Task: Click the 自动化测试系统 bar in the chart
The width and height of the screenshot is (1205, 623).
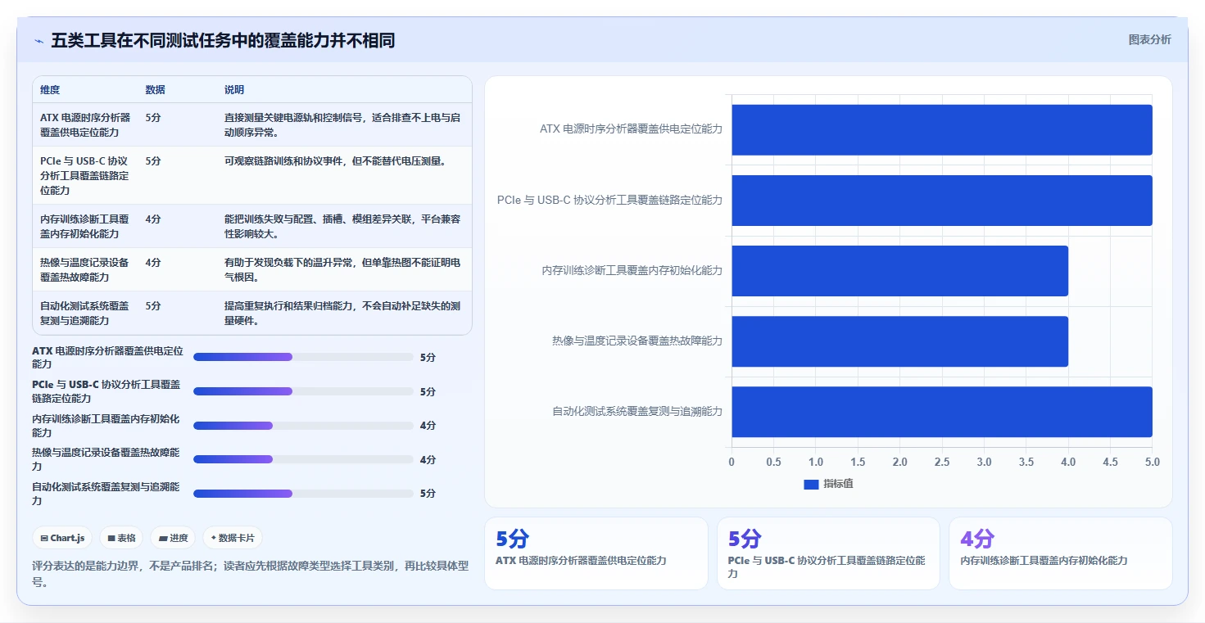Action: [x=942, y=411]
